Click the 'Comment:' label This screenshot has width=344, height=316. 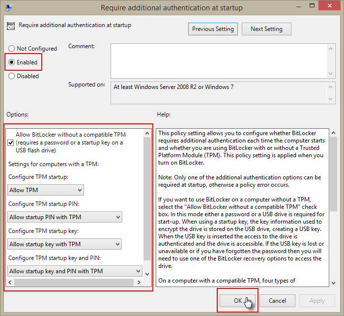[82, 46]
